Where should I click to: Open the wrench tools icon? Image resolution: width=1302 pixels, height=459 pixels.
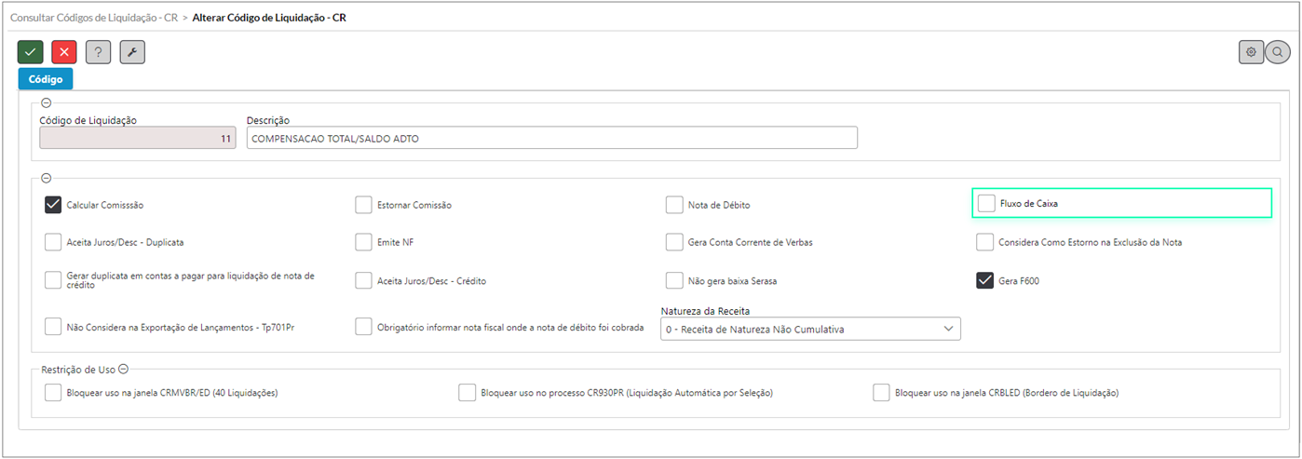click(x=132, y=53)
